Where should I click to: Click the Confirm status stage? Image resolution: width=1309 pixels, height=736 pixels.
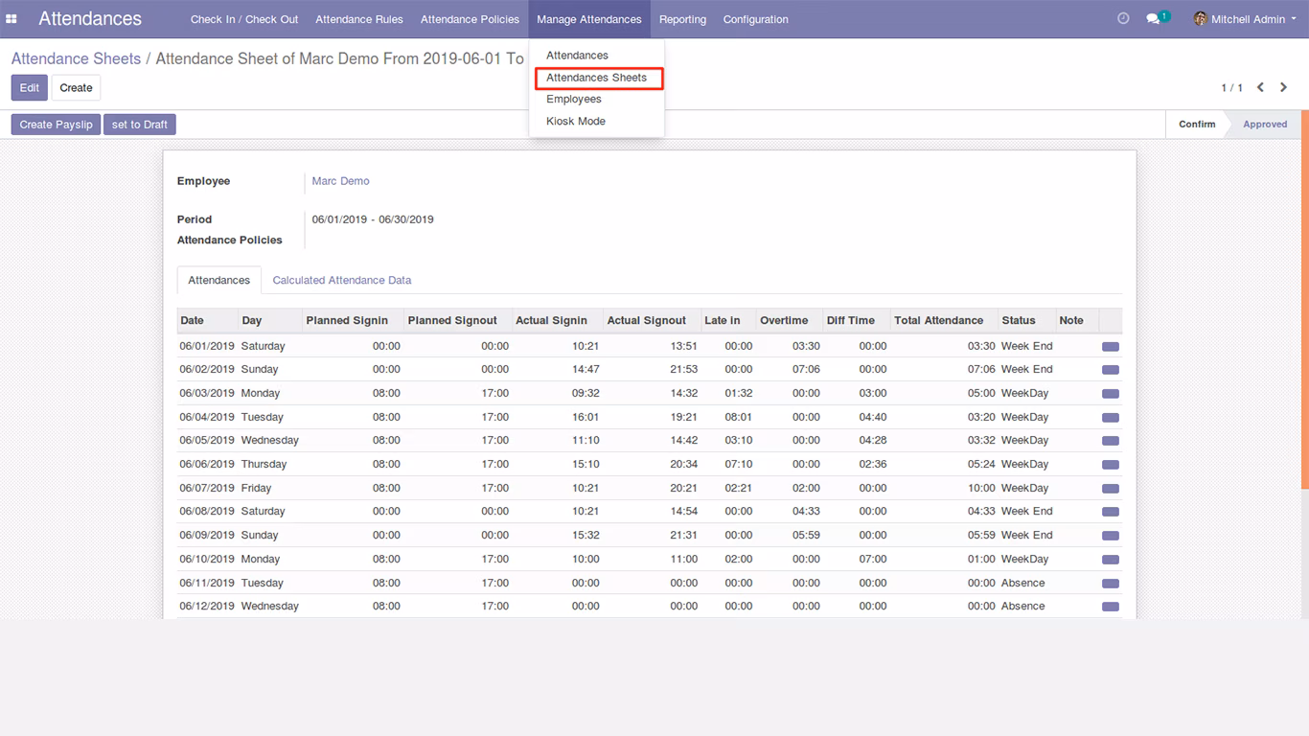click(x=1197, y=125)
